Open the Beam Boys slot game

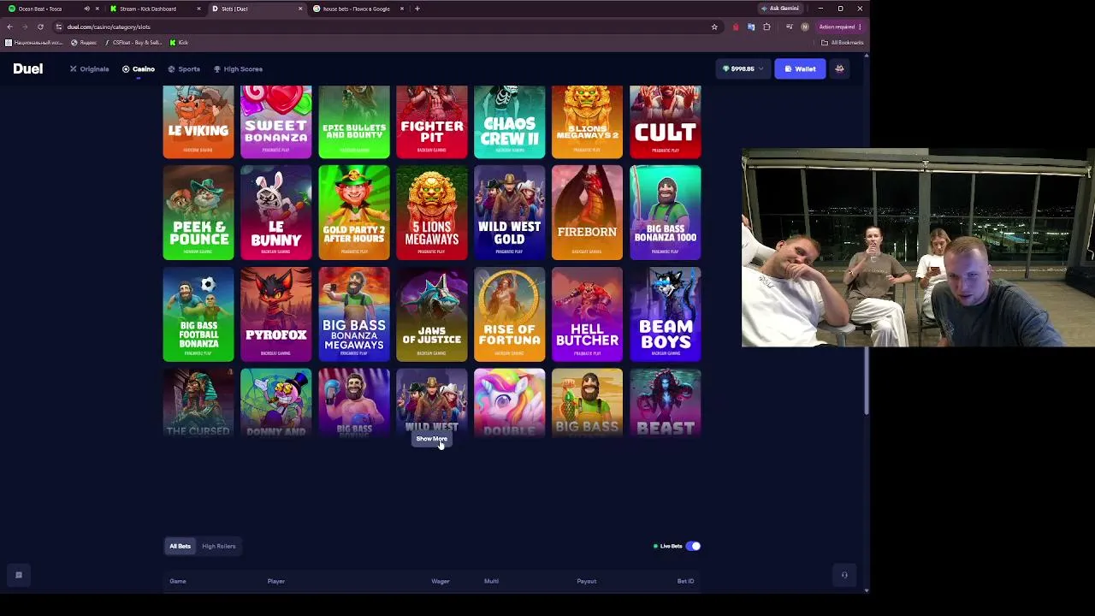[666, 314]
